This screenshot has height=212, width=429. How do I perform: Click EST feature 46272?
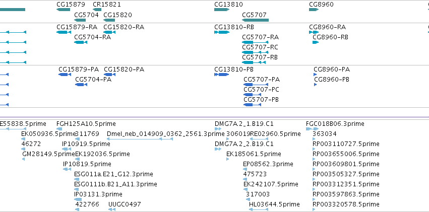[23, 149]
